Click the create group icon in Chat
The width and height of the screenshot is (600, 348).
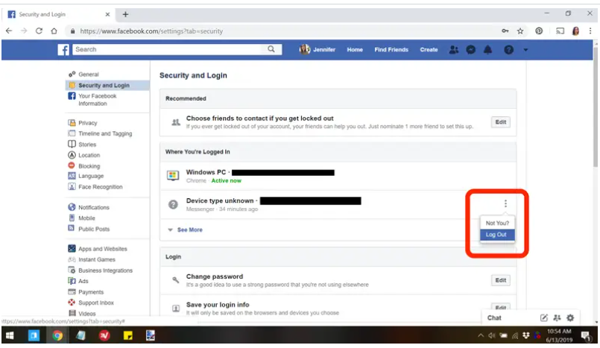(x=558, y=317)
